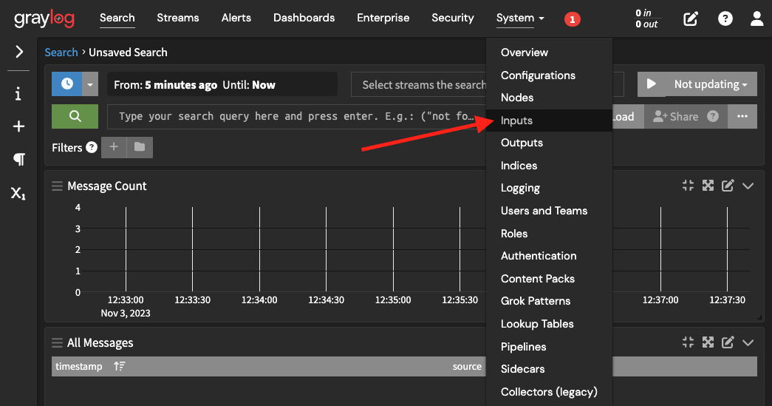772x406 pixels.
Task: Grab the All Messages widget drag handle
Action: [x=57, y=342]
